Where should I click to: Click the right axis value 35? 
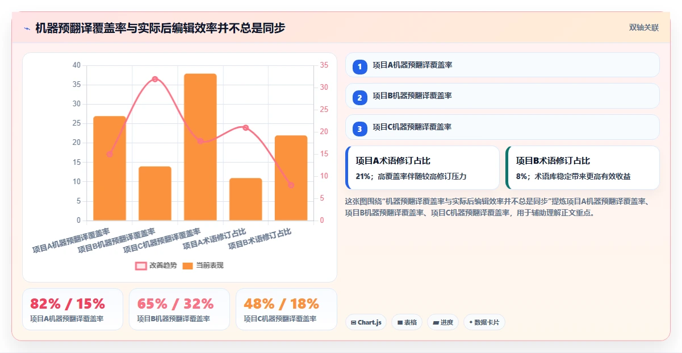(x=324, y=65)
